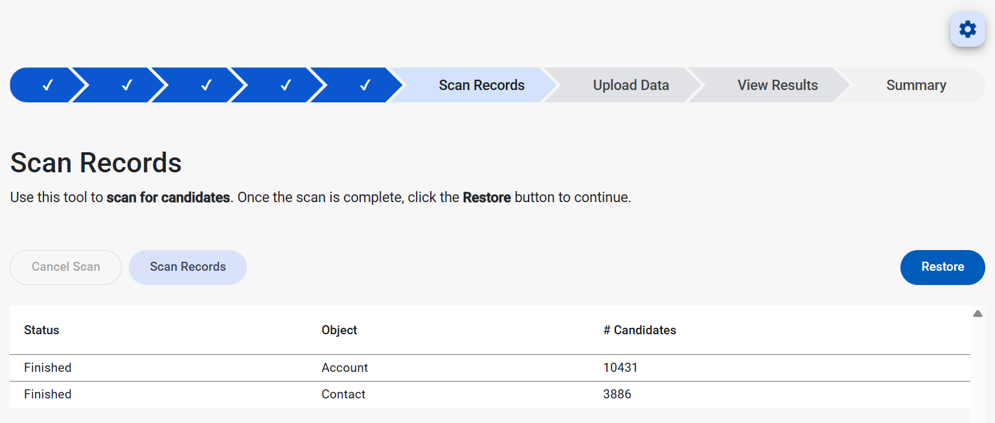Screen dimensions: 995x423
Task: Click the Object column header
Action: pos(339,330)
